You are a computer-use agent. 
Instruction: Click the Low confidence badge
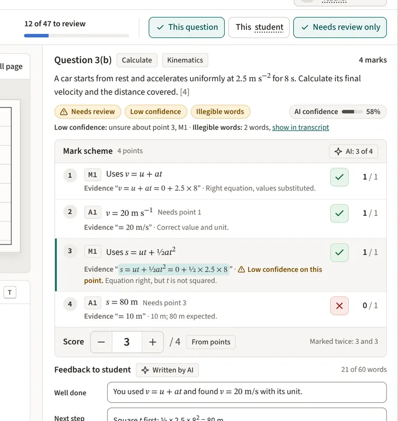(156, 112)
